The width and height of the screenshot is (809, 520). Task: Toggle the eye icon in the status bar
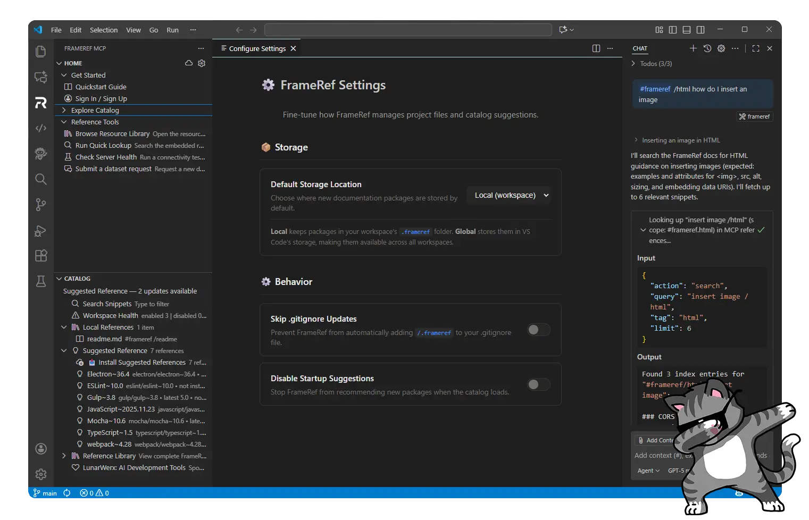click(739, 493)
